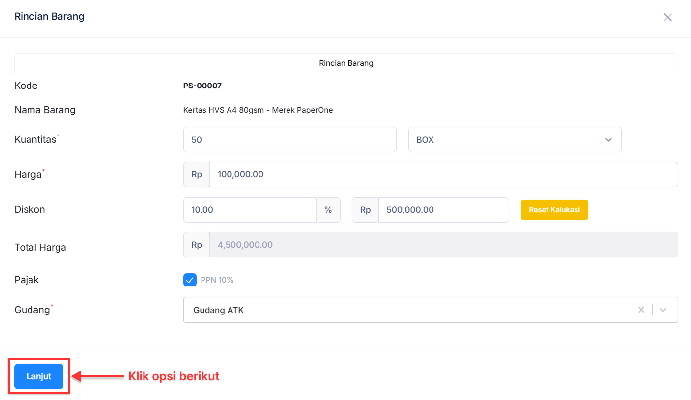691x400 pixels.
Task: Click the PPN 10% label text
Action: (x=217, y=280)
